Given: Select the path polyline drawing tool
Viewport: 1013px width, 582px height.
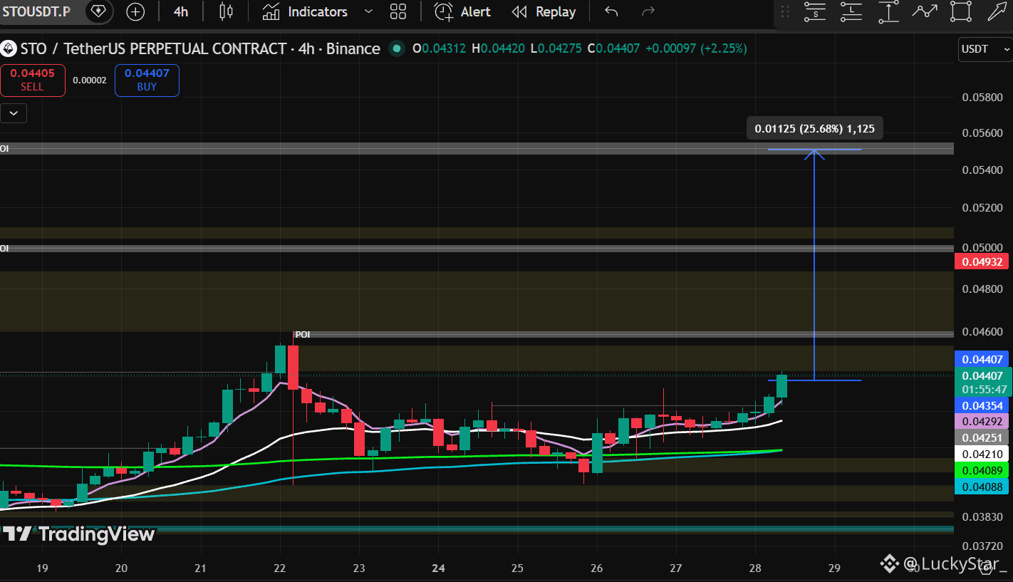Looking at the screenshot, I should point(925,11).
